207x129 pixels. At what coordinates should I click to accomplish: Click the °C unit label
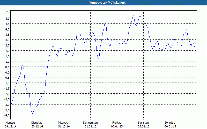8,12
